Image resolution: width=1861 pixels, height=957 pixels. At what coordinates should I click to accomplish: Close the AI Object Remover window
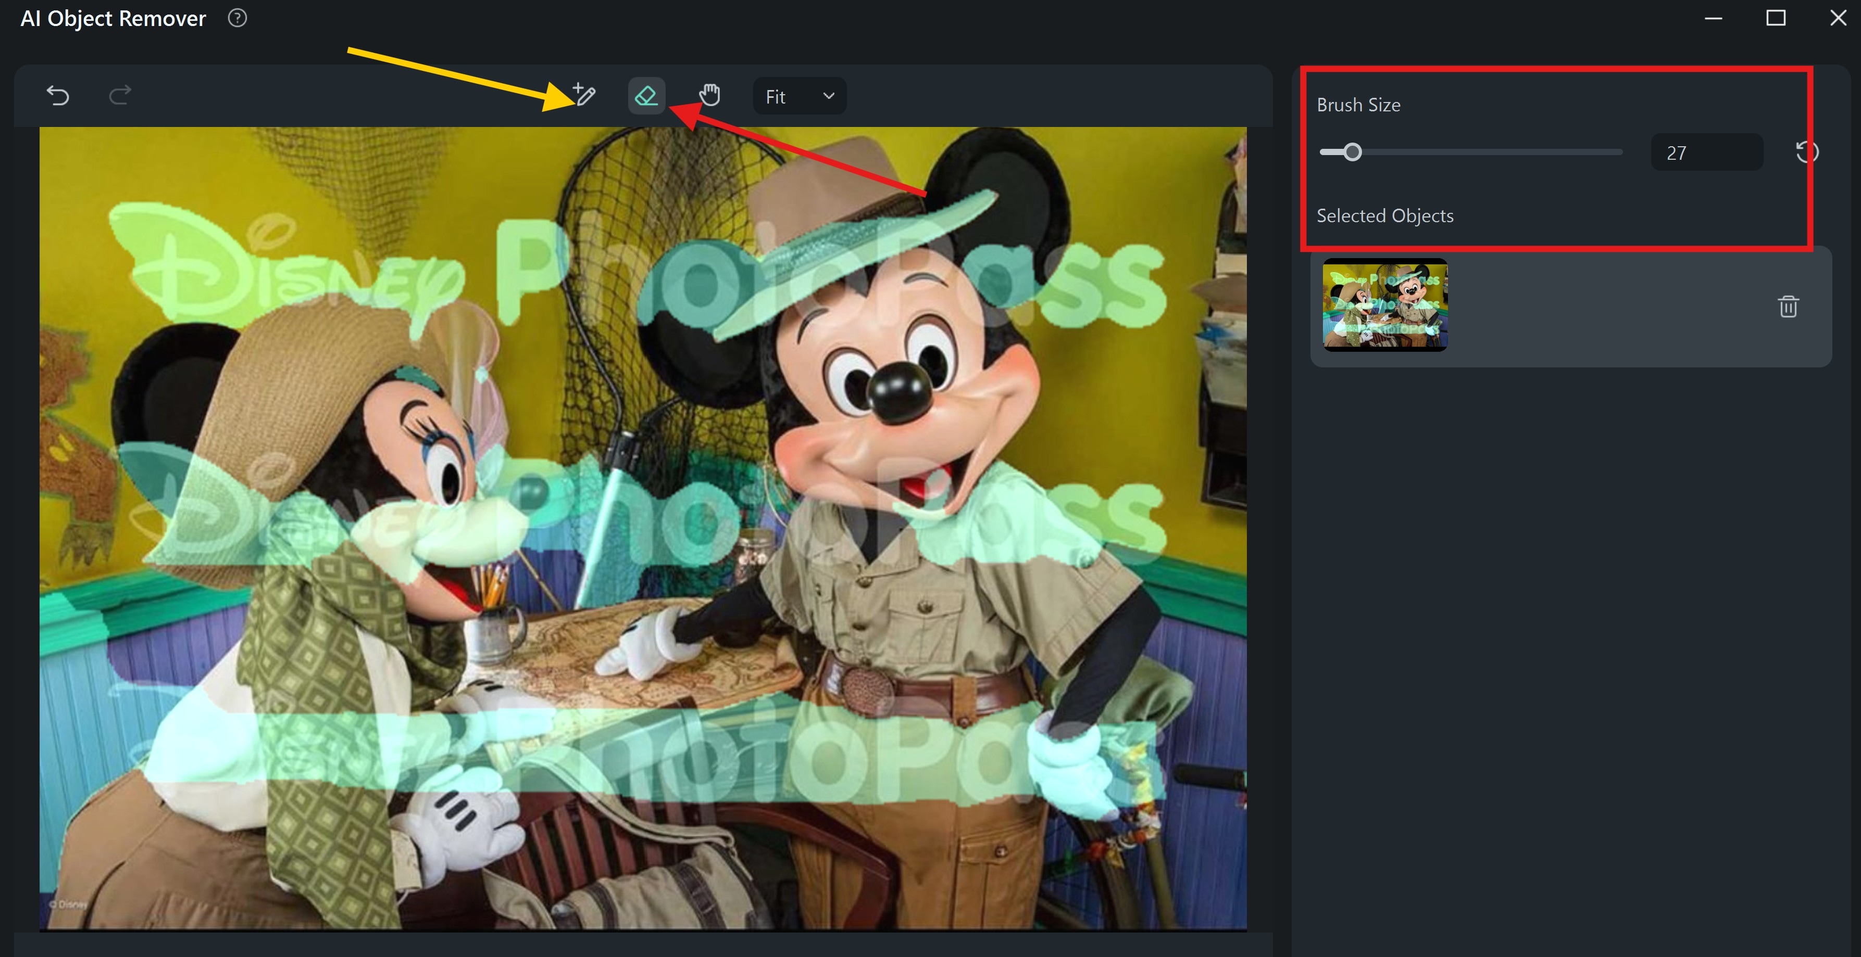tap(1838, 18)
